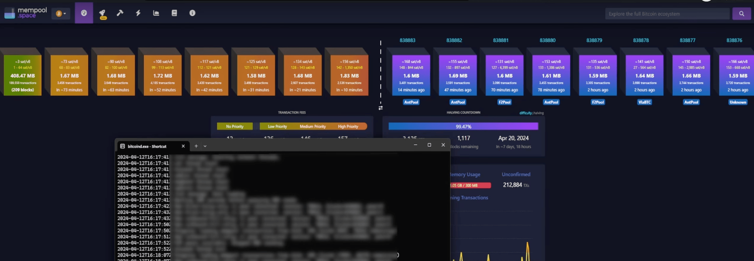Screen dimensions: 754x261
Task: Open pending block with ~125 sat/vB
Action: pos(256,75)
